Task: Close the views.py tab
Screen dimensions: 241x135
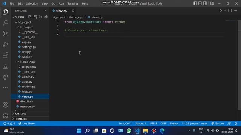Action: point(73,11)
